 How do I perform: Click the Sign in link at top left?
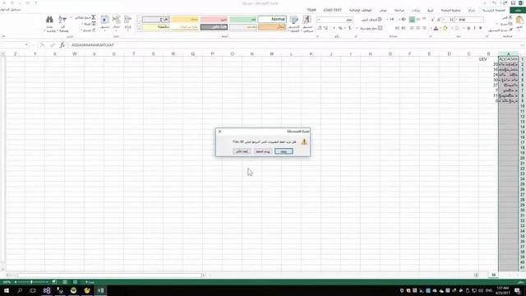pos(11,10)
